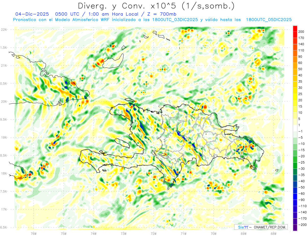The image size is (307, 237).
Task: Click the 69W longitude axis label
Action: click(x=244, y=233)
